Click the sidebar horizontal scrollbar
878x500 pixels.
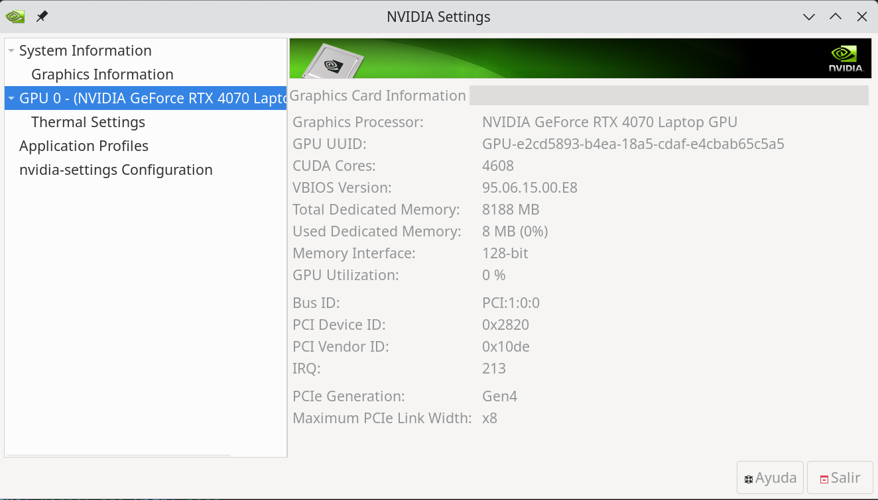point(118,455)
